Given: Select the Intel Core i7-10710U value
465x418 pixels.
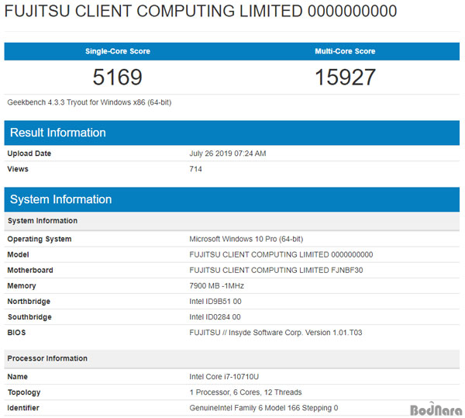Looking at the screenshot, I should coord(224,377).
